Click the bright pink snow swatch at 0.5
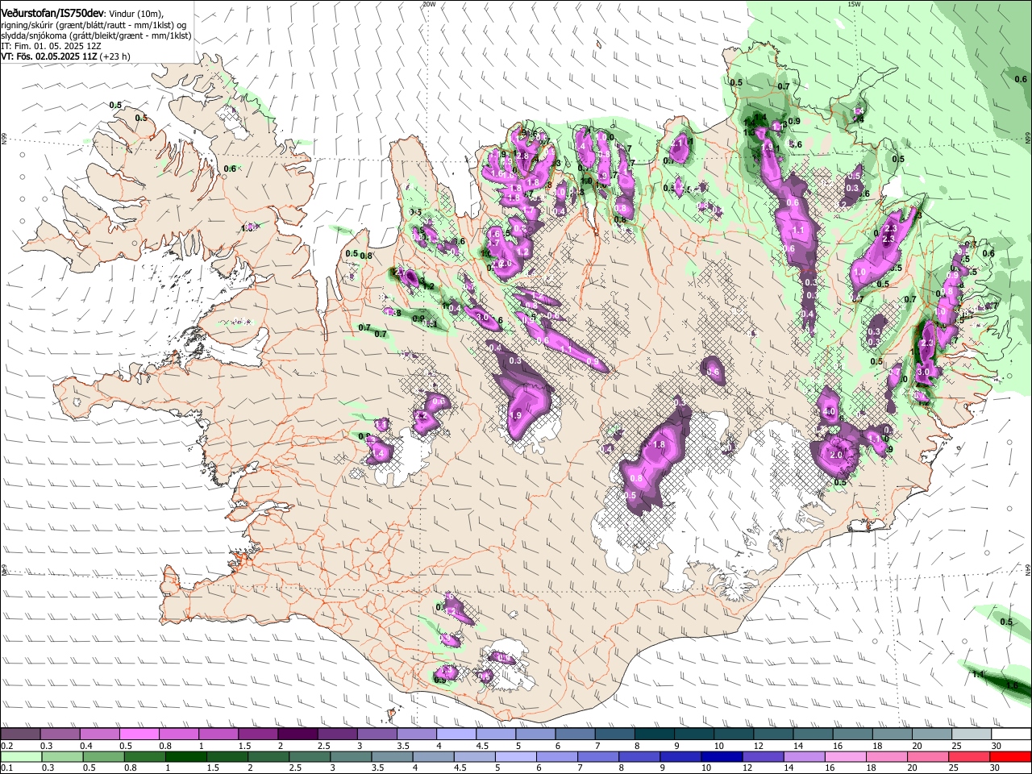The height and width of the screenshot is (774, 1032). point(139,734)
